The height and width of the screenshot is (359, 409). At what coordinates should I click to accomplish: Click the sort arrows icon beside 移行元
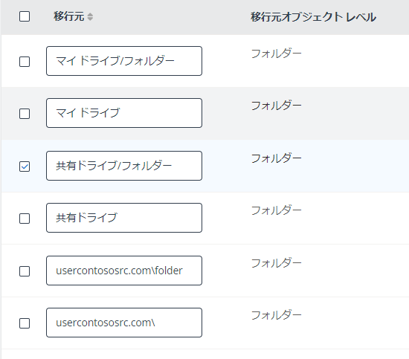tap(90, 16)
